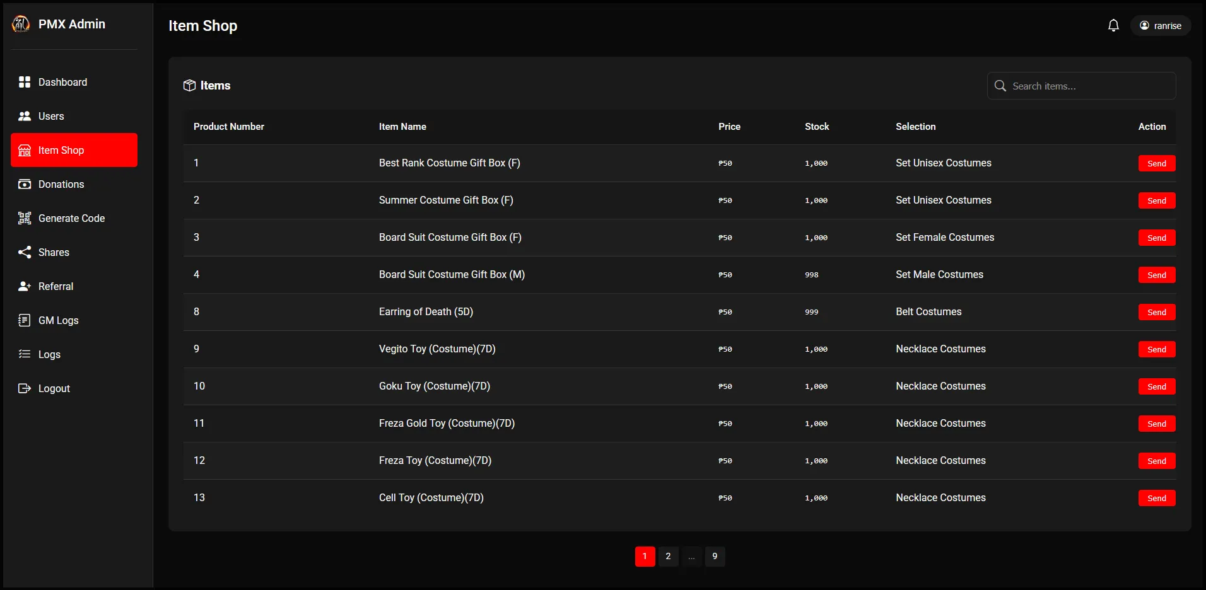The height and width of the screenshot is (590, 1206).
Task: Jump to last page 9
Action: tap(715, 556)
